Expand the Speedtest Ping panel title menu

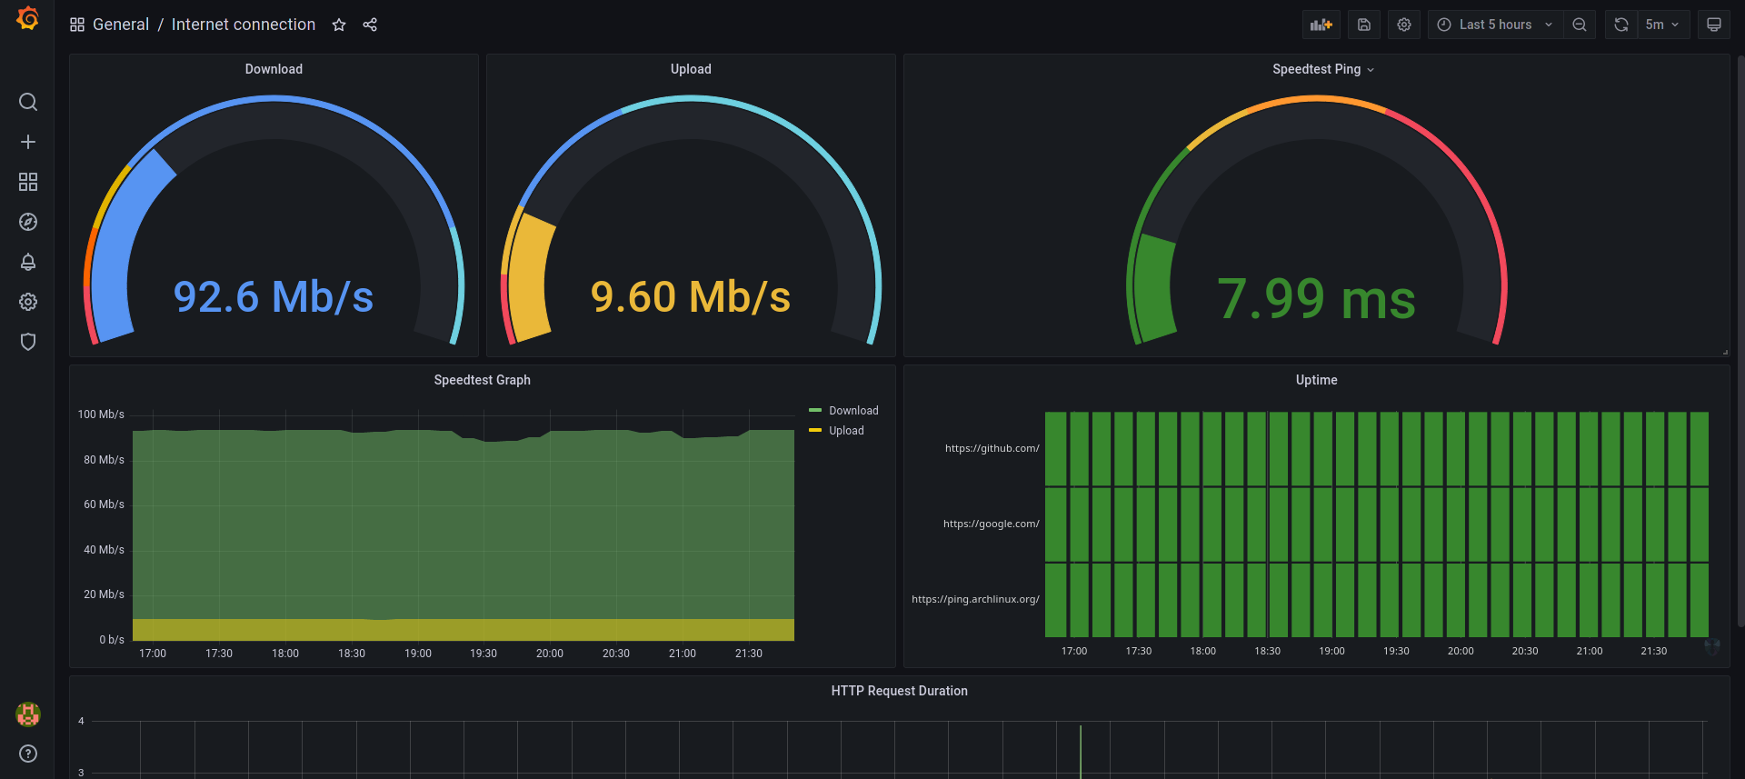[x=1323, y=69]
